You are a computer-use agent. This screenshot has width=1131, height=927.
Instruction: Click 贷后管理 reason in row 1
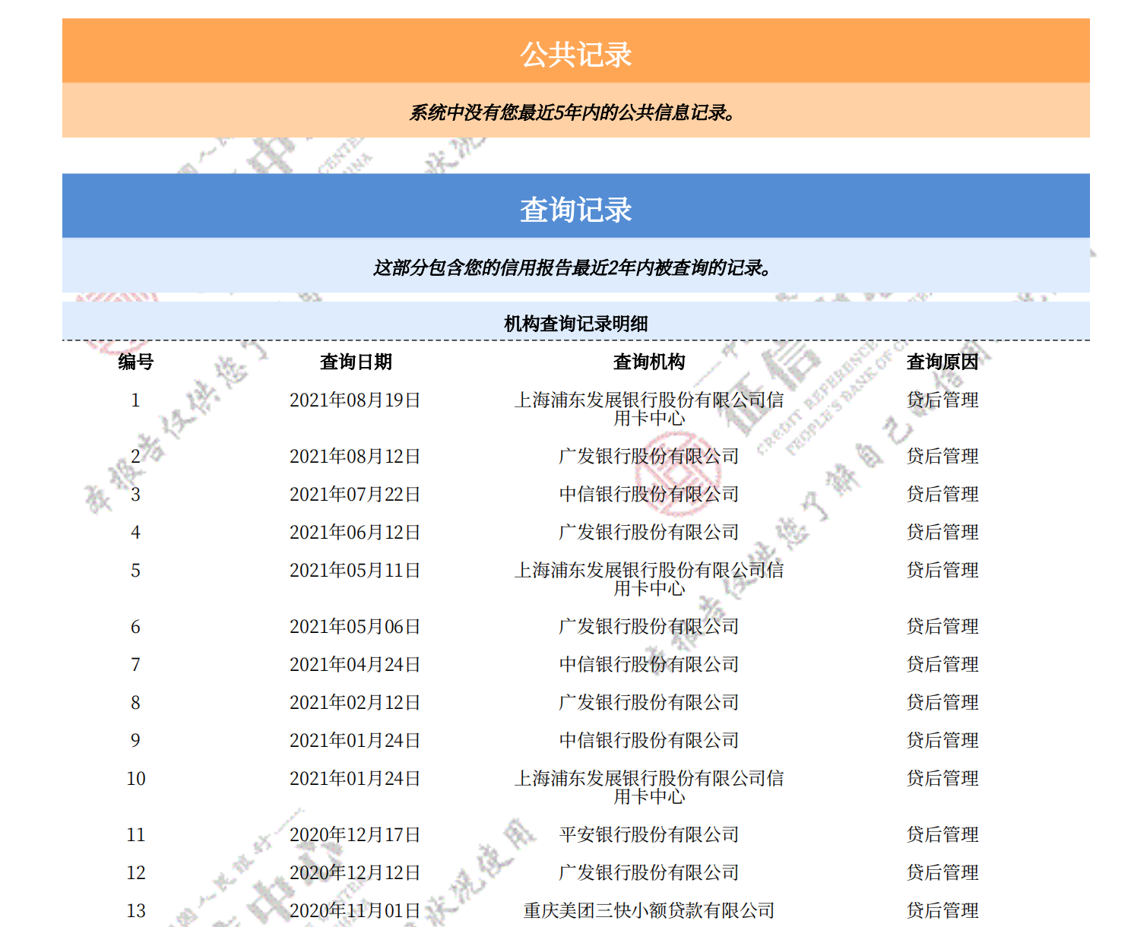point(942,400)
